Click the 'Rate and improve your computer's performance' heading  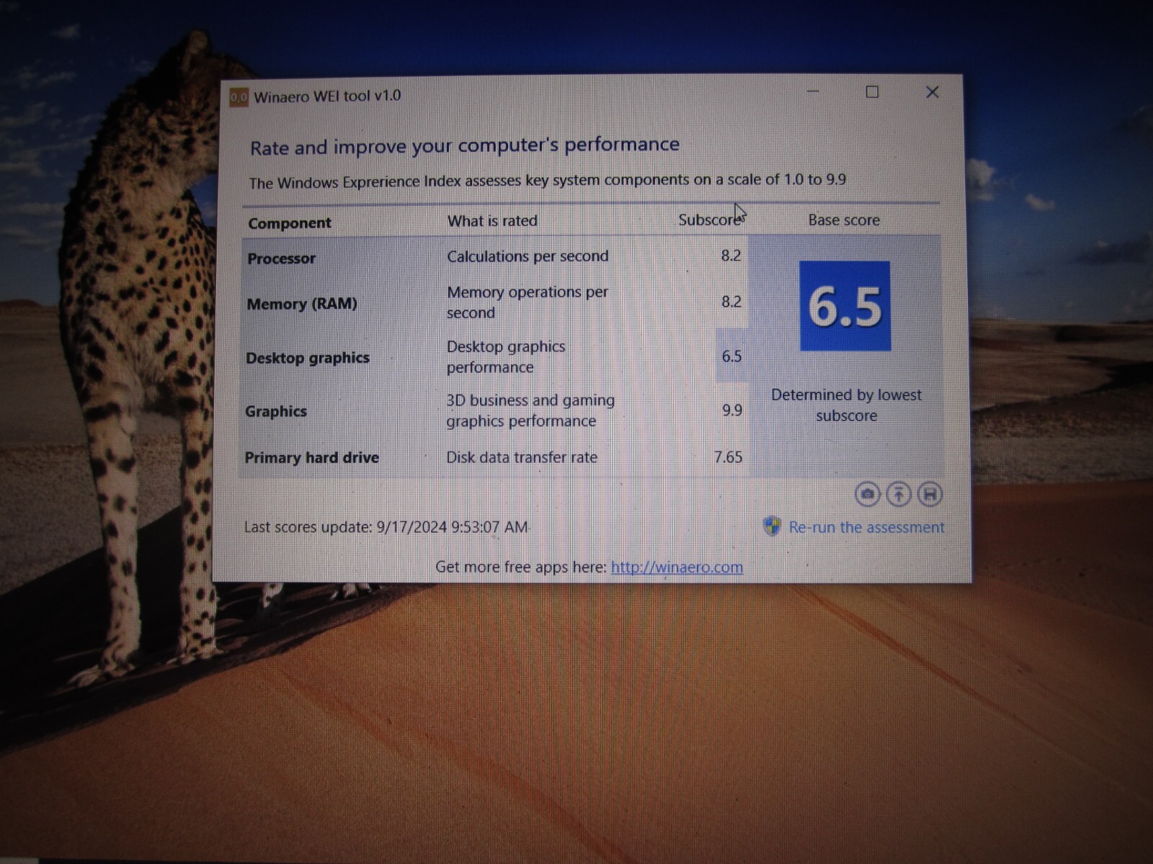465,146
